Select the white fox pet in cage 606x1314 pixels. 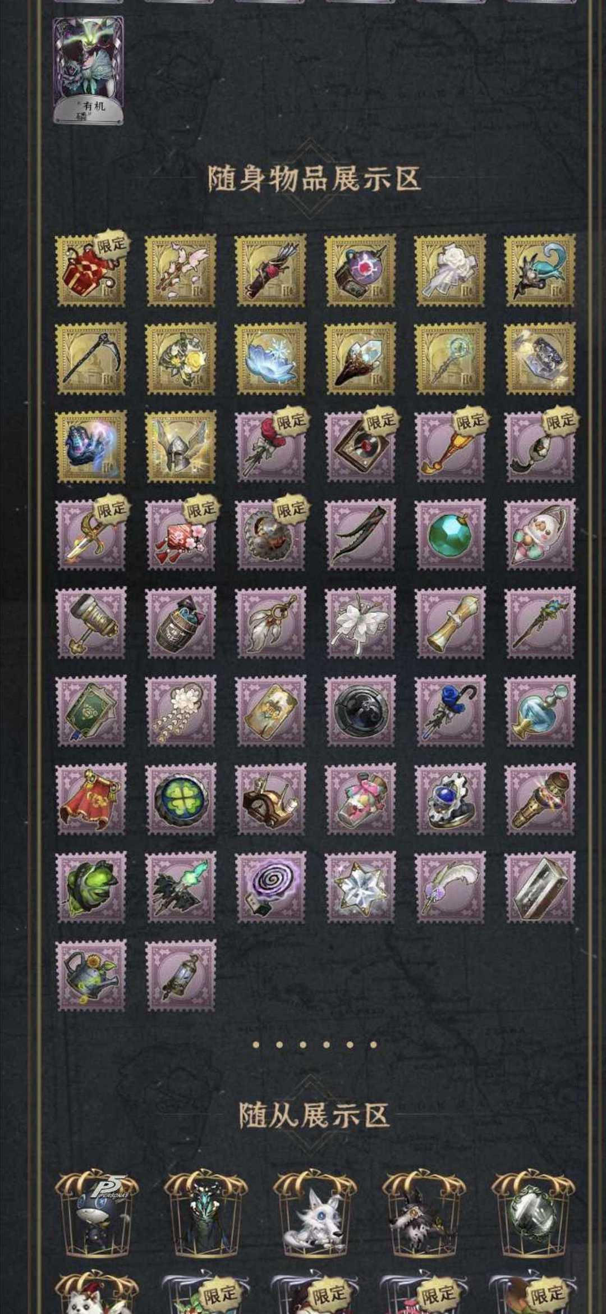(x=314, y=1214)
